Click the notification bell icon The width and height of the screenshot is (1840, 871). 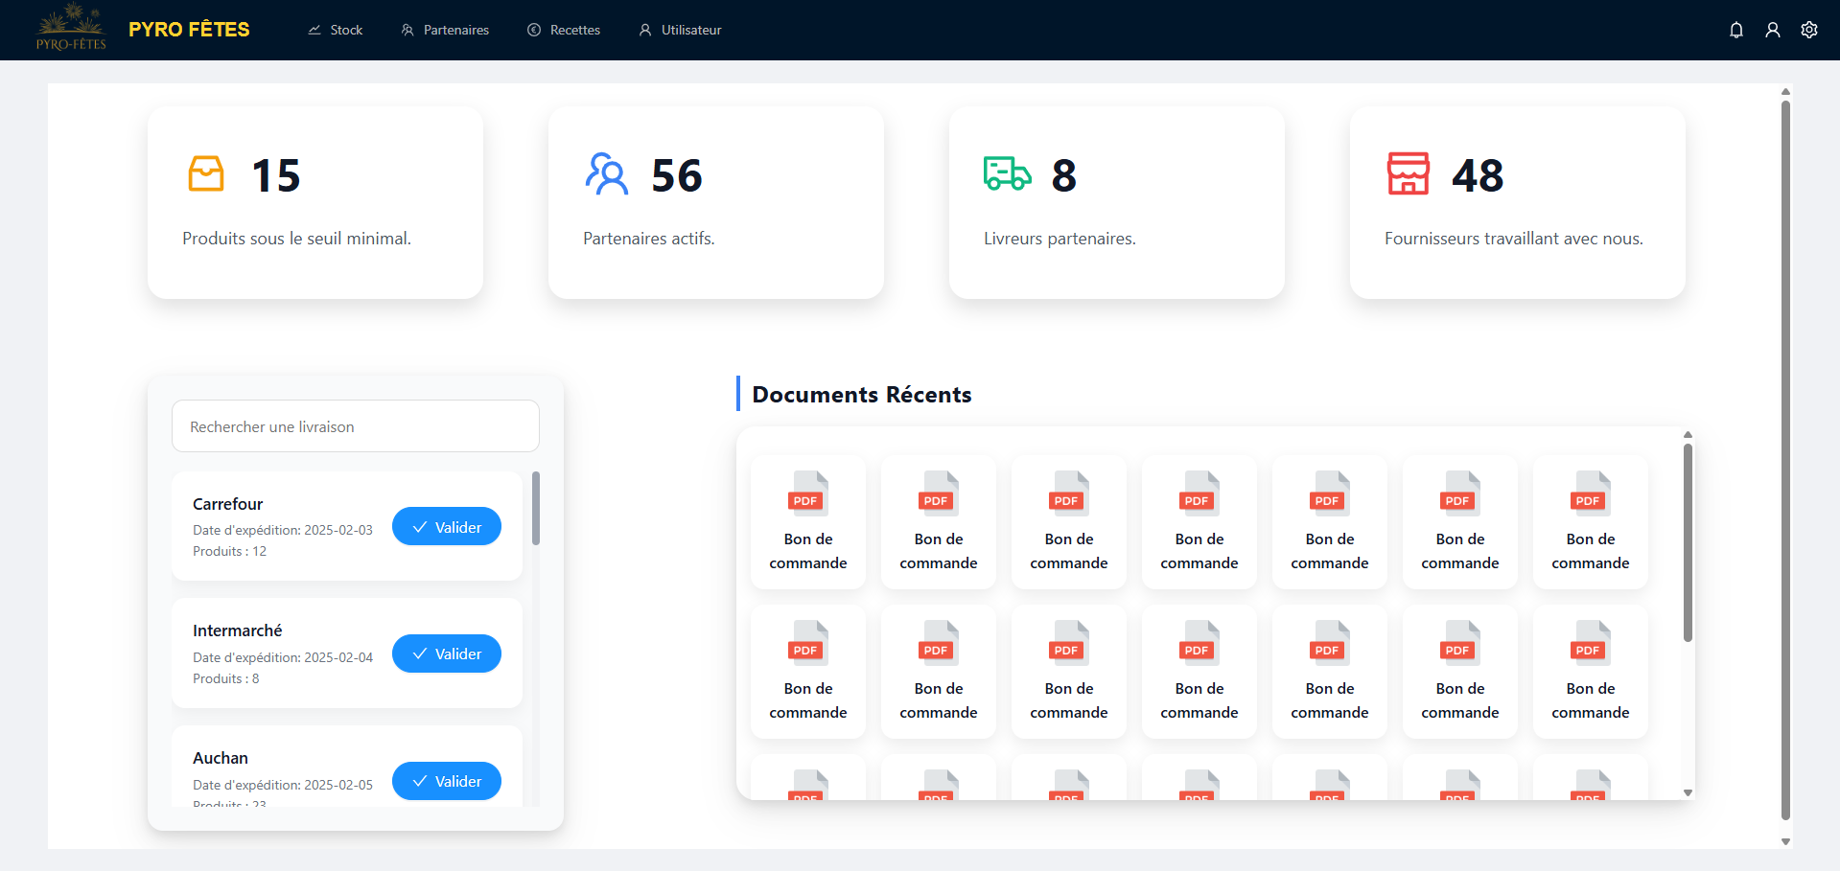(x=1735, y=30)
